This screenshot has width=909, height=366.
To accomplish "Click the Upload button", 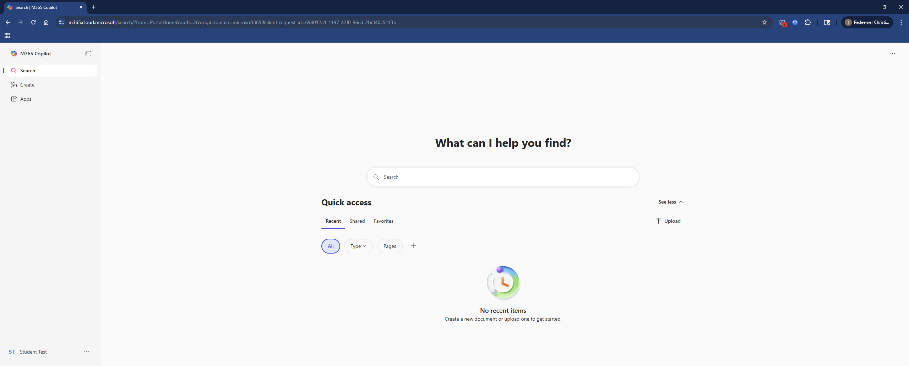I will point(668,221).
